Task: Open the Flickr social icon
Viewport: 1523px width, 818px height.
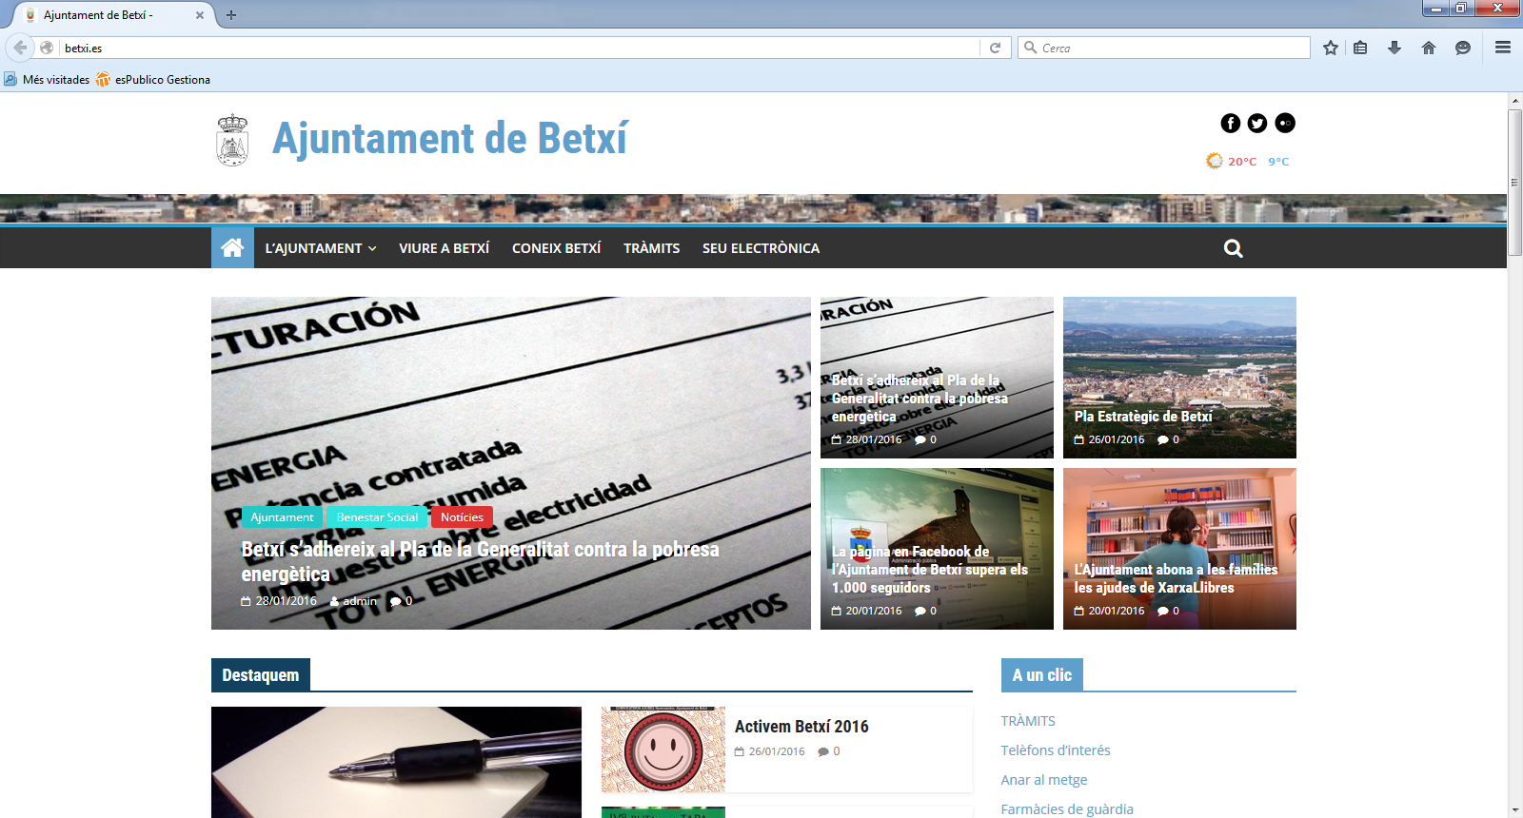Action: coord(1285,123)
